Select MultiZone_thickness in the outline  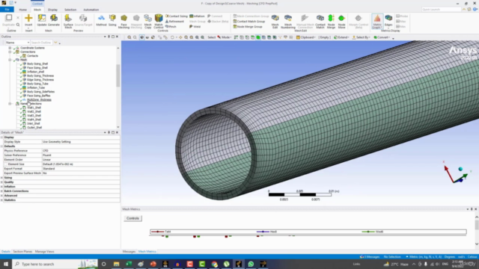39,99
